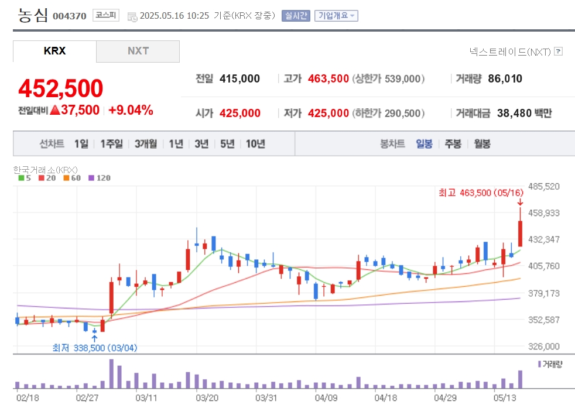Click the NXT help question mark icon
Screen dimensions: 575x415
coord(558,52)
